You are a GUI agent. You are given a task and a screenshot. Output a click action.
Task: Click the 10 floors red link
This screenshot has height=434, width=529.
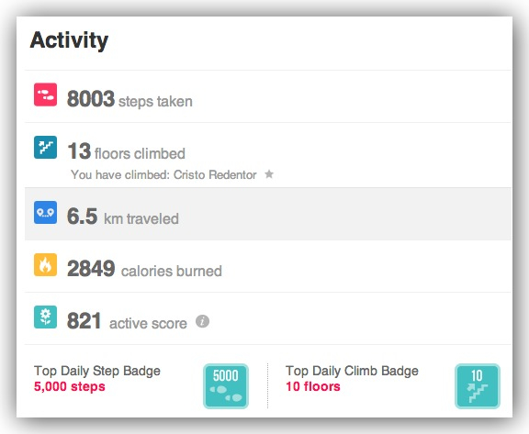tap(313, 386)
